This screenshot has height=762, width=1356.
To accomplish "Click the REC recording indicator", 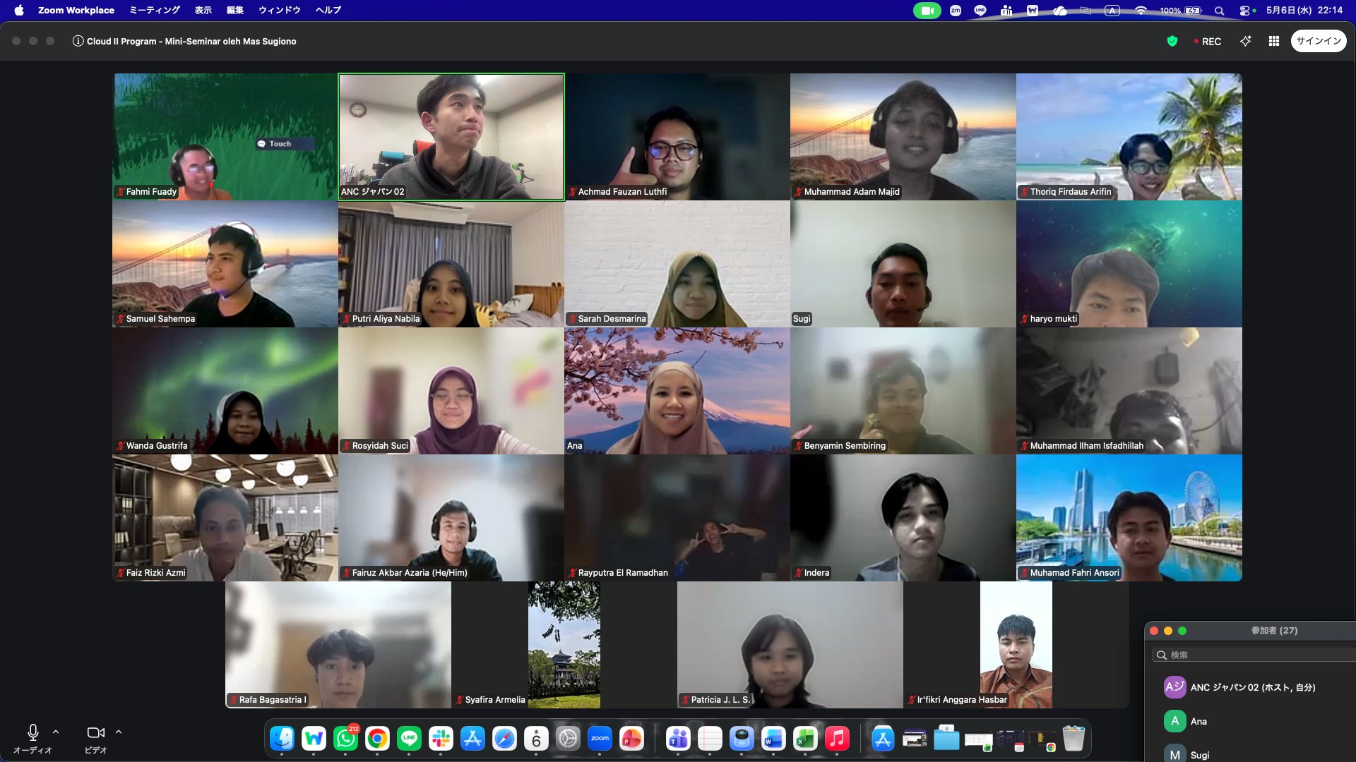I will tap(1207, 42).
